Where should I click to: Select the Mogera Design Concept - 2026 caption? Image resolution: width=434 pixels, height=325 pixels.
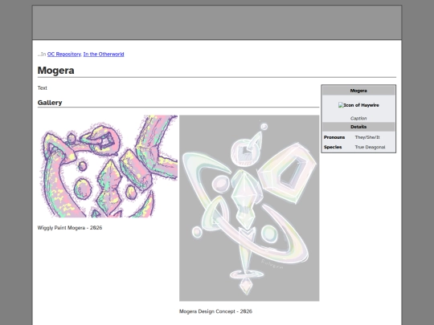pos(215,311)
